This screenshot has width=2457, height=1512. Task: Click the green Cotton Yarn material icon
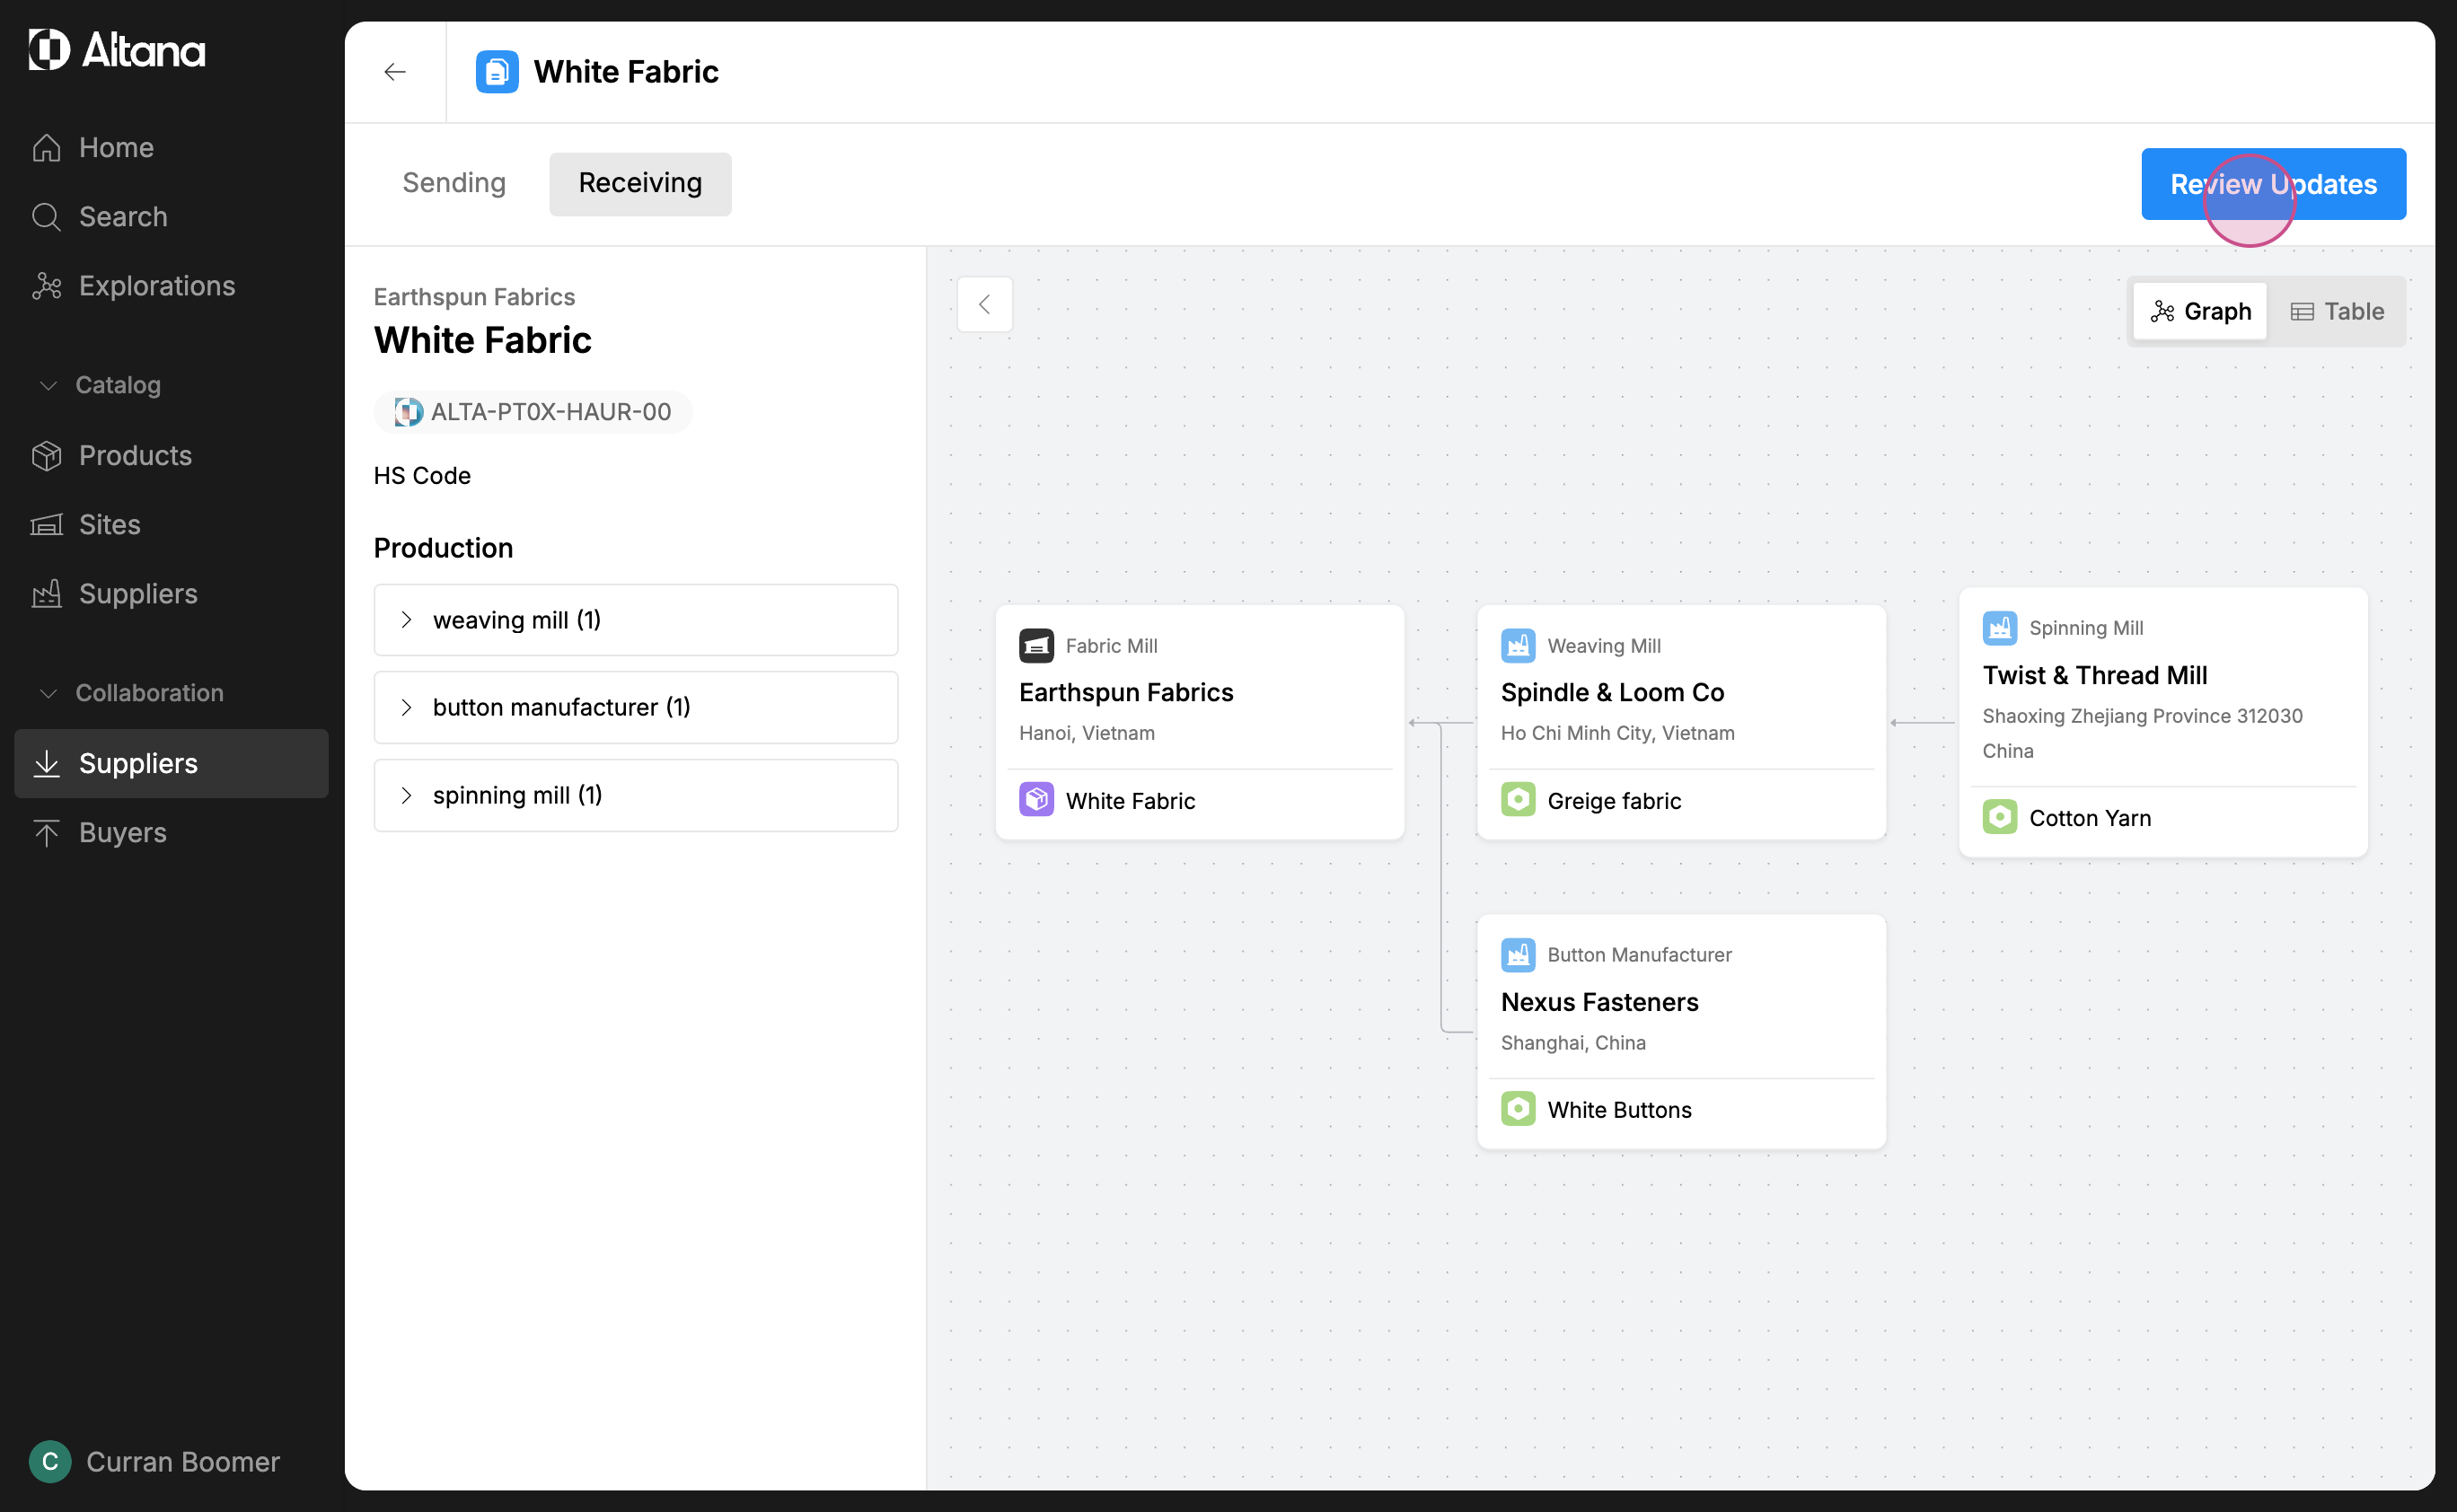coord(1999,817)
